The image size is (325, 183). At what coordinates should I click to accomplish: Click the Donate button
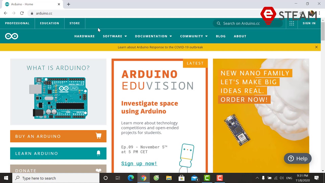[x=58, y=169]
